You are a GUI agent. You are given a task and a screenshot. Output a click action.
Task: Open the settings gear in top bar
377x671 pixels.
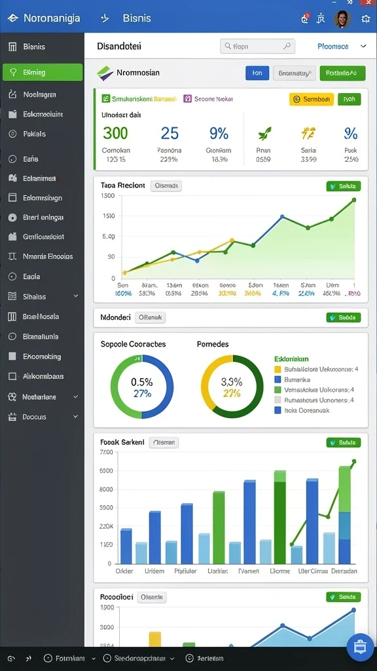(365, 19)
